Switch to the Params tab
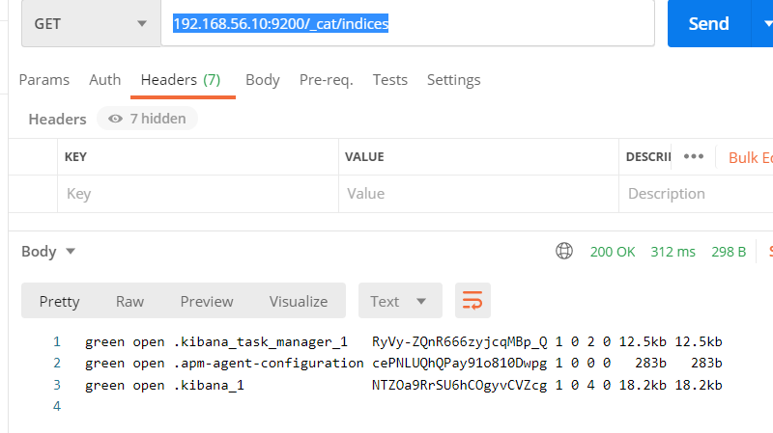Viewport: 773px width, 433px height. tap(43, 80)
